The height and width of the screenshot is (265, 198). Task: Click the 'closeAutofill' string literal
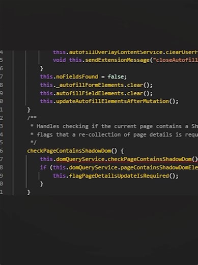(x=176, y=60)
